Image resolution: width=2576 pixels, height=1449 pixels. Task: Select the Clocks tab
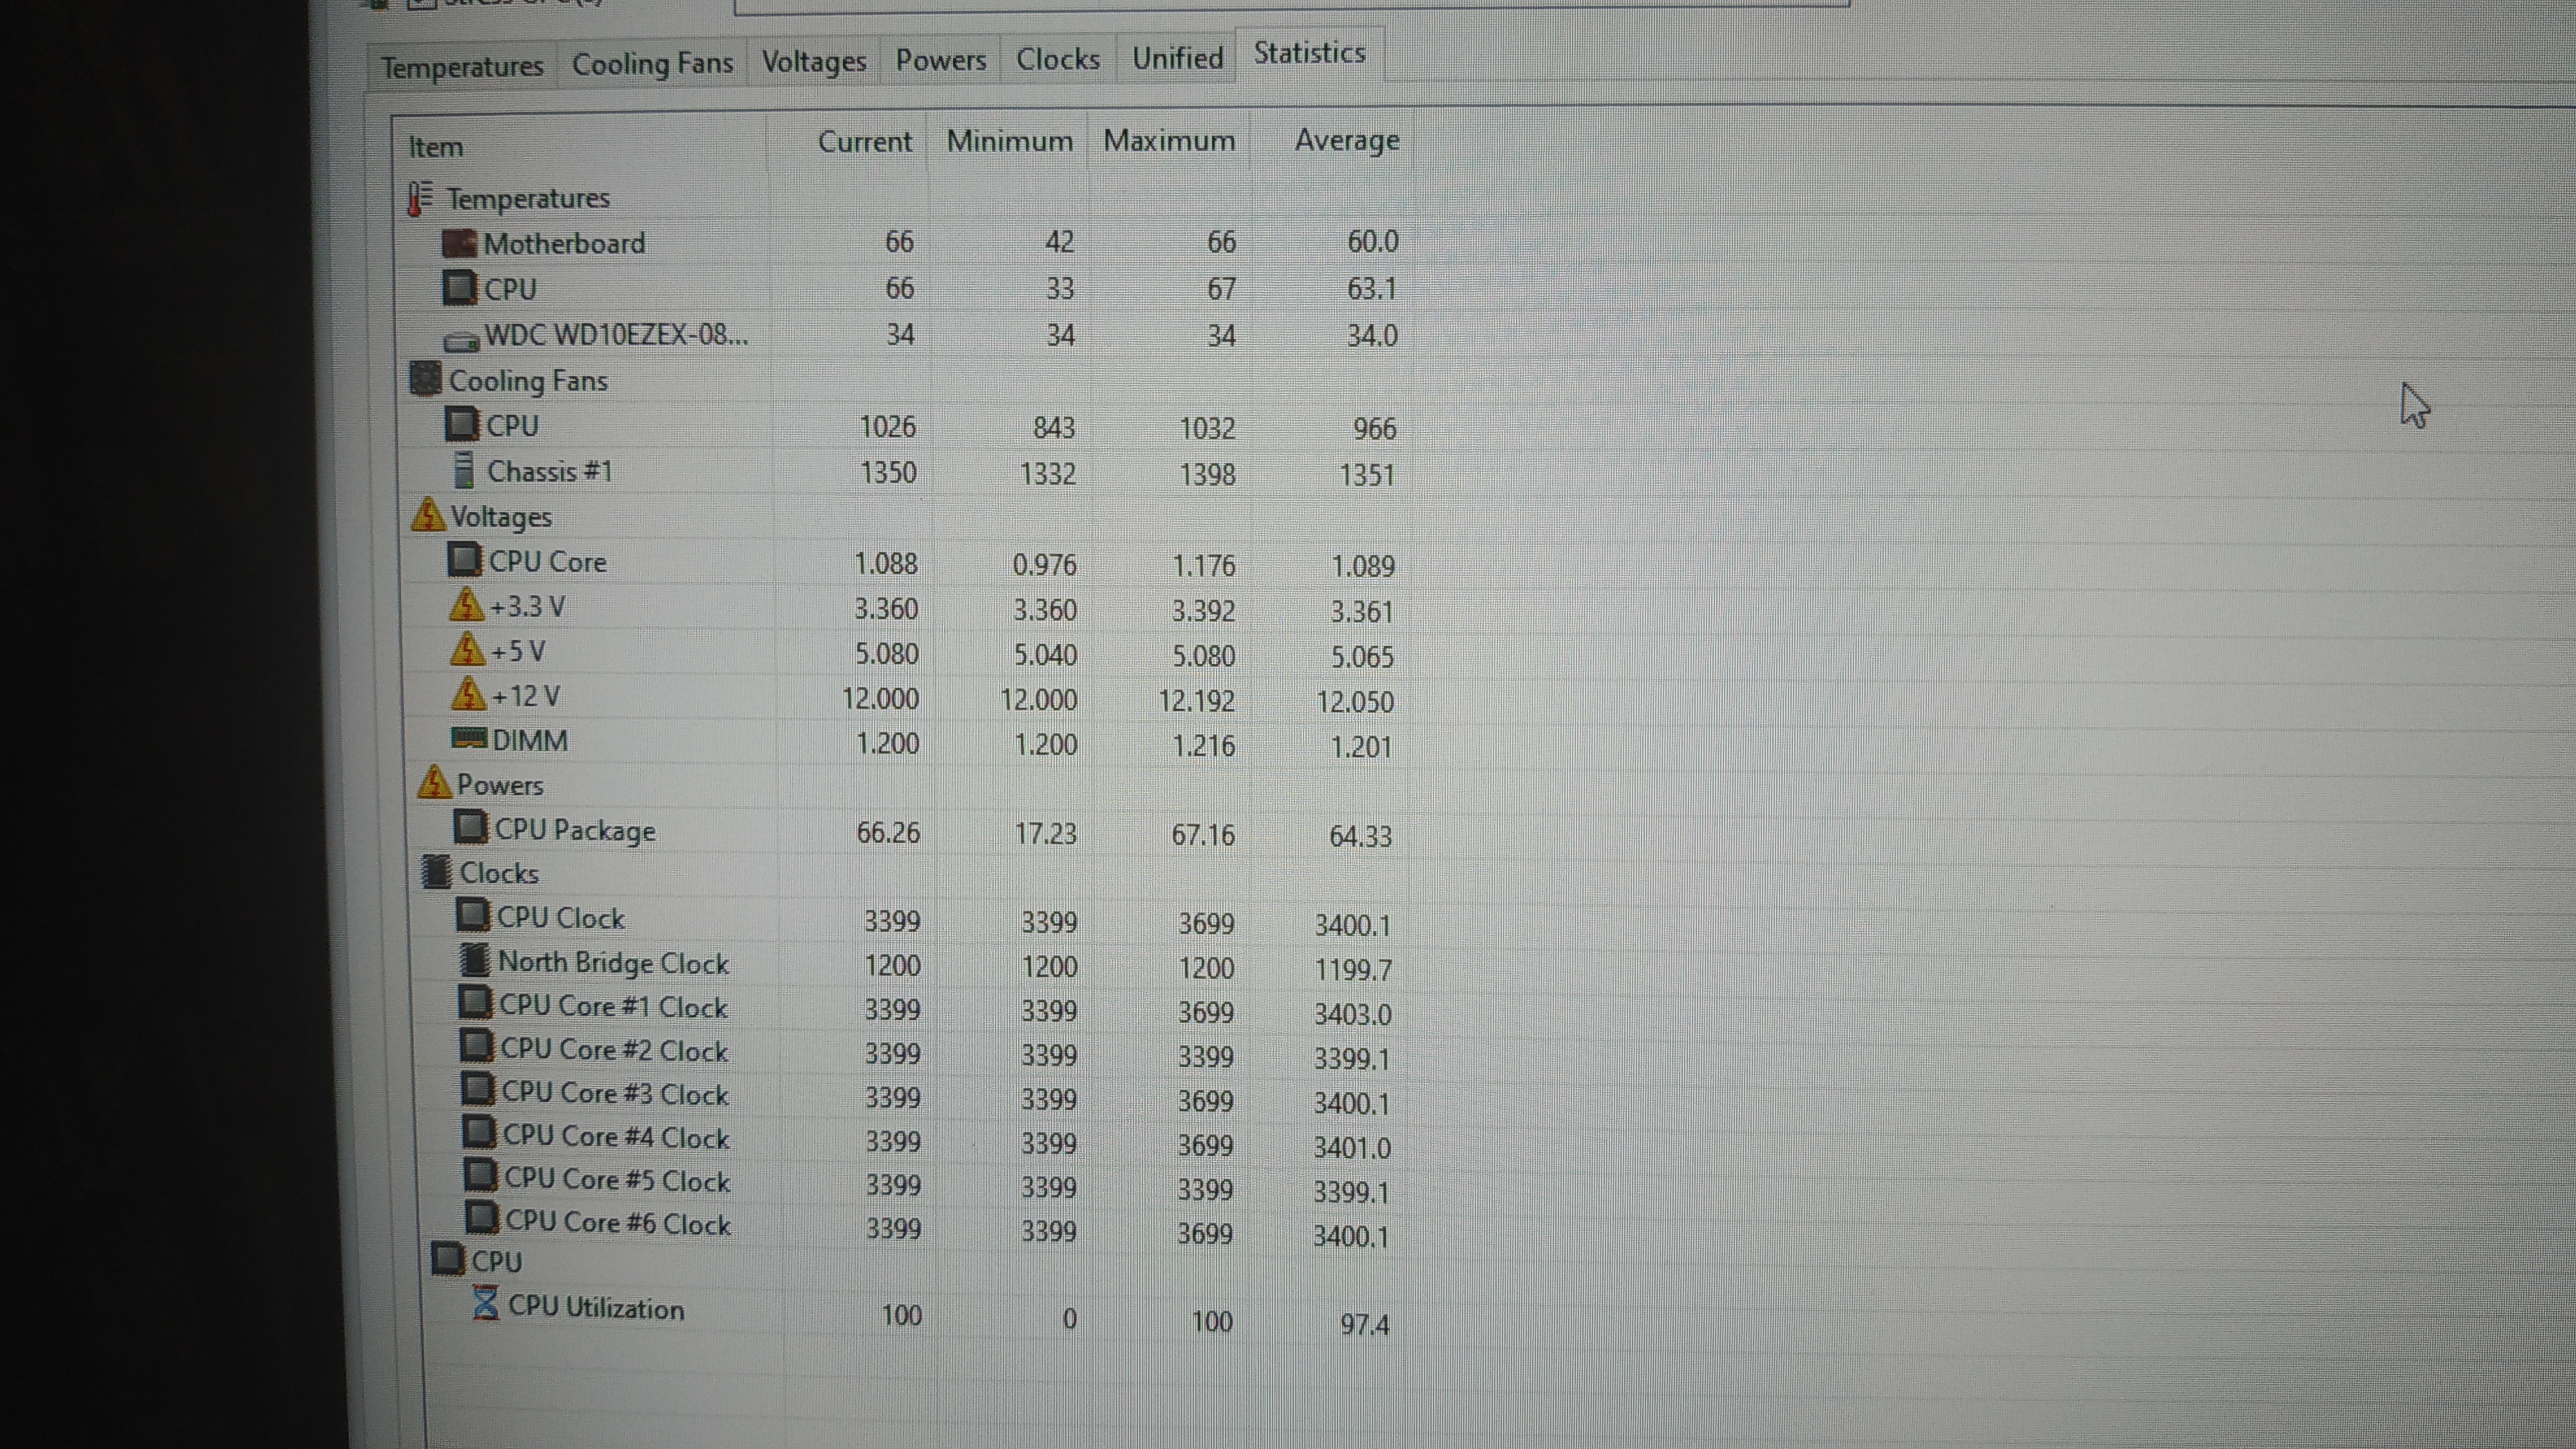coord(1057,59)
